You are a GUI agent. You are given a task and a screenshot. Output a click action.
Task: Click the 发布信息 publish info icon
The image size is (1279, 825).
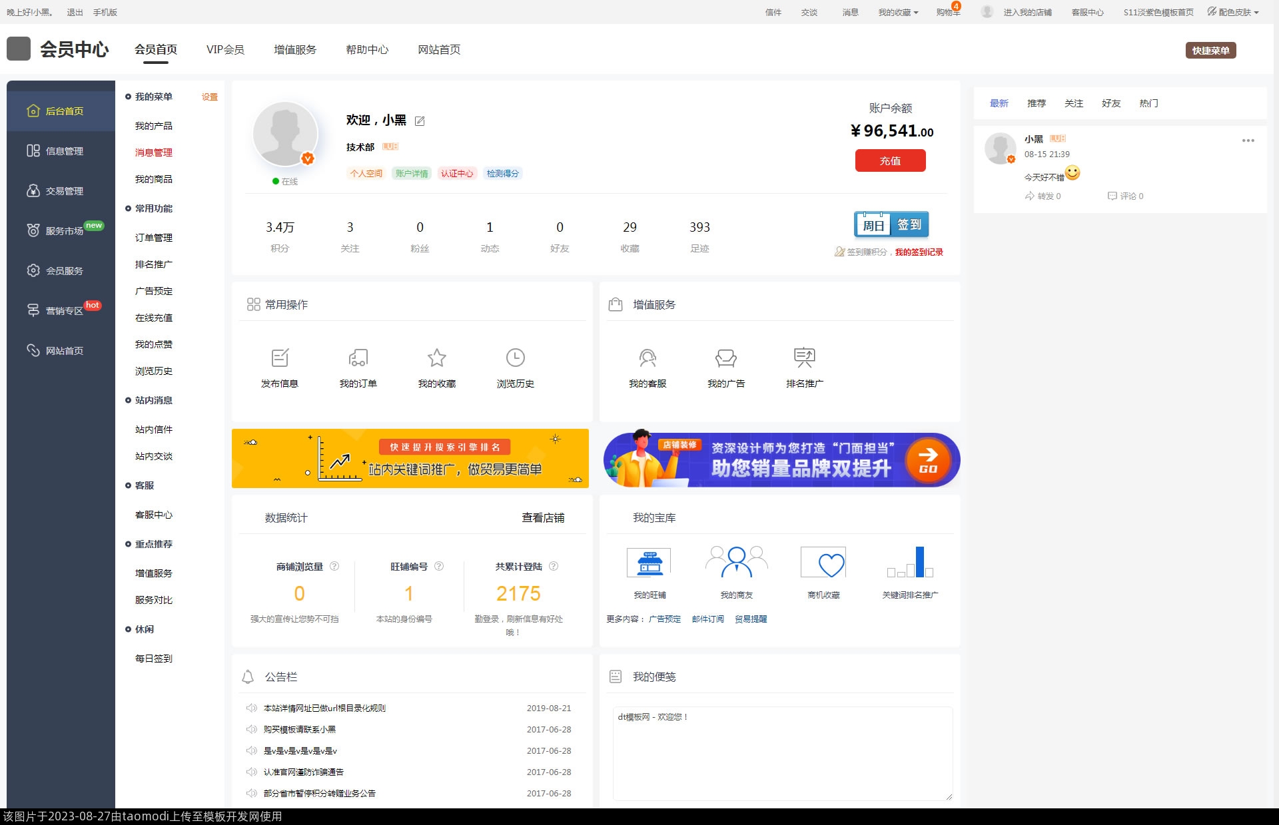pos(280,358)
